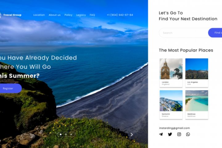
Task: Open the London England place card
Action: (x=171, y=73)
